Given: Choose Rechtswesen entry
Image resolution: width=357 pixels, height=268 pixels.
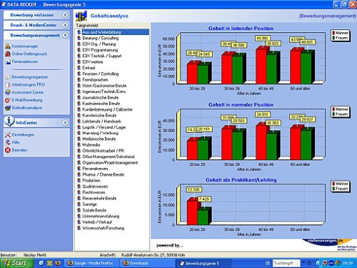Looking at the screenshot, I should 94,192.
